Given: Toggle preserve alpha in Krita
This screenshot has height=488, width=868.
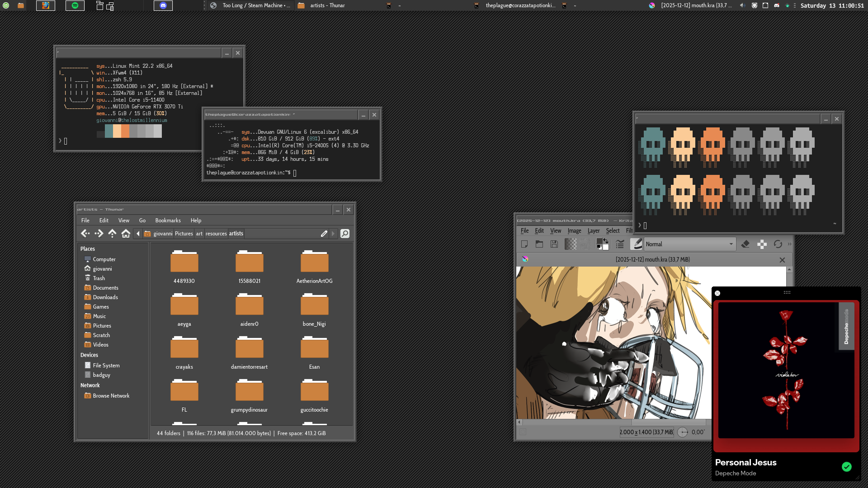Looking at the screenshot, I should point(762,244).
